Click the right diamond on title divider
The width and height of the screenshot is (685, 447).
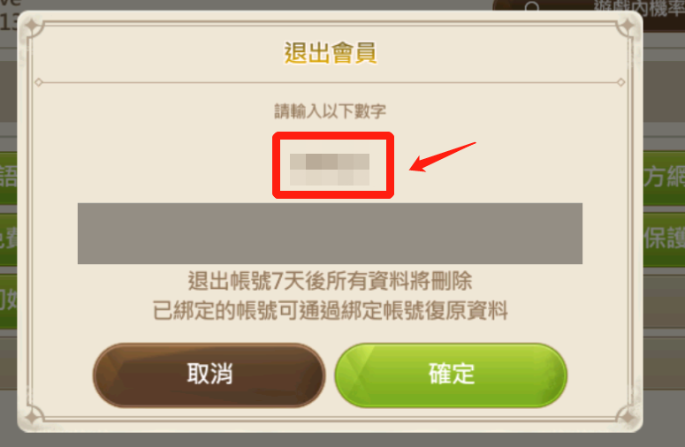pyautogui.click(x=620, y=82)
